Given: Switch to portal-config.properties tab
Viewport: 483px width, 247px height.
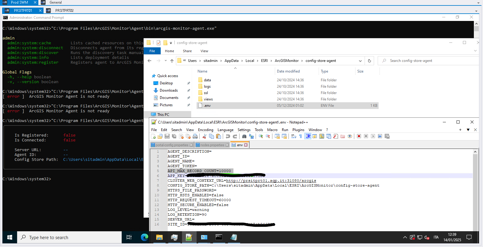Looking at the screenshot, I should click(172, 145).
